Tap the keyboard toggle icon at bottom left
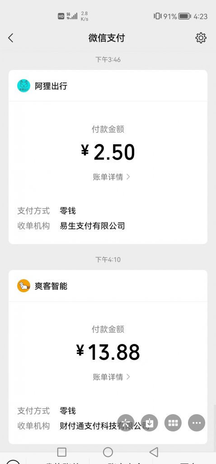 (13, 462)
